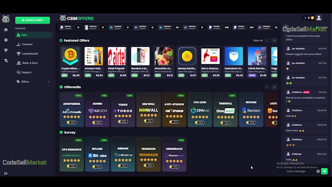This screenshot has width=332, height=187.
Task: Show previous Offerwalls with the left arrow
Action: [x=267, y=87]
